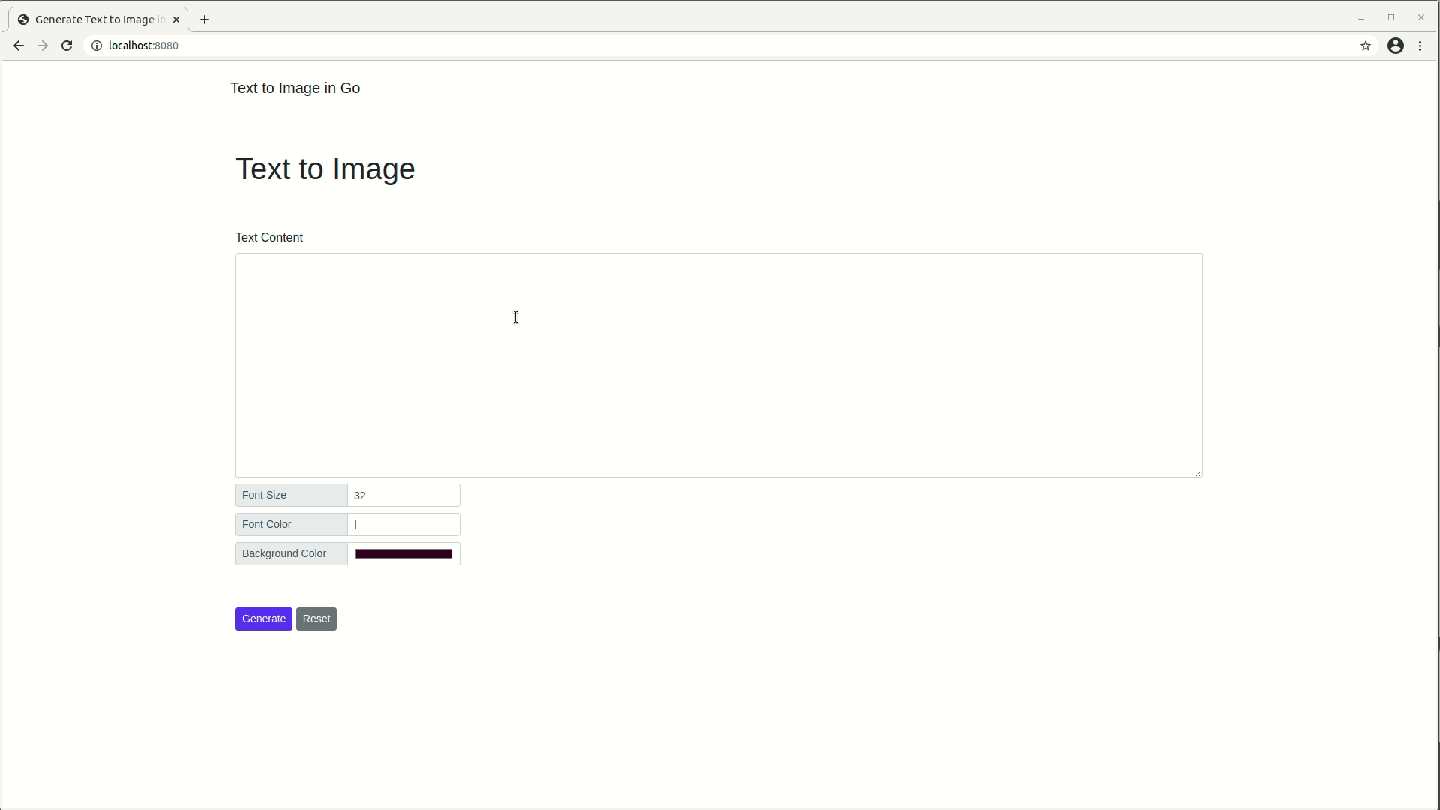Open a new browser tab
Screen dimensions: 1440x810
pyautogui.click(x=204, y=19)
